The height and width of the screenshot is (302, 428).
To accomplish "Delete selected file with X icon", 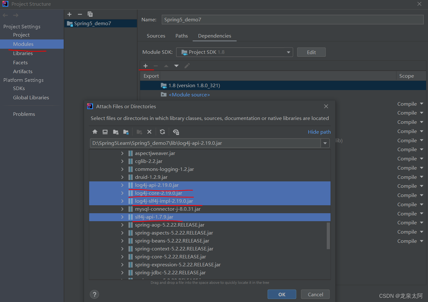I will point(149,132).
